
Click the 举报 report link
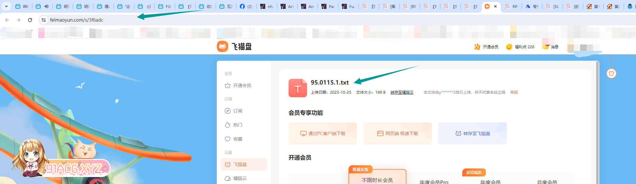[514, 92]
